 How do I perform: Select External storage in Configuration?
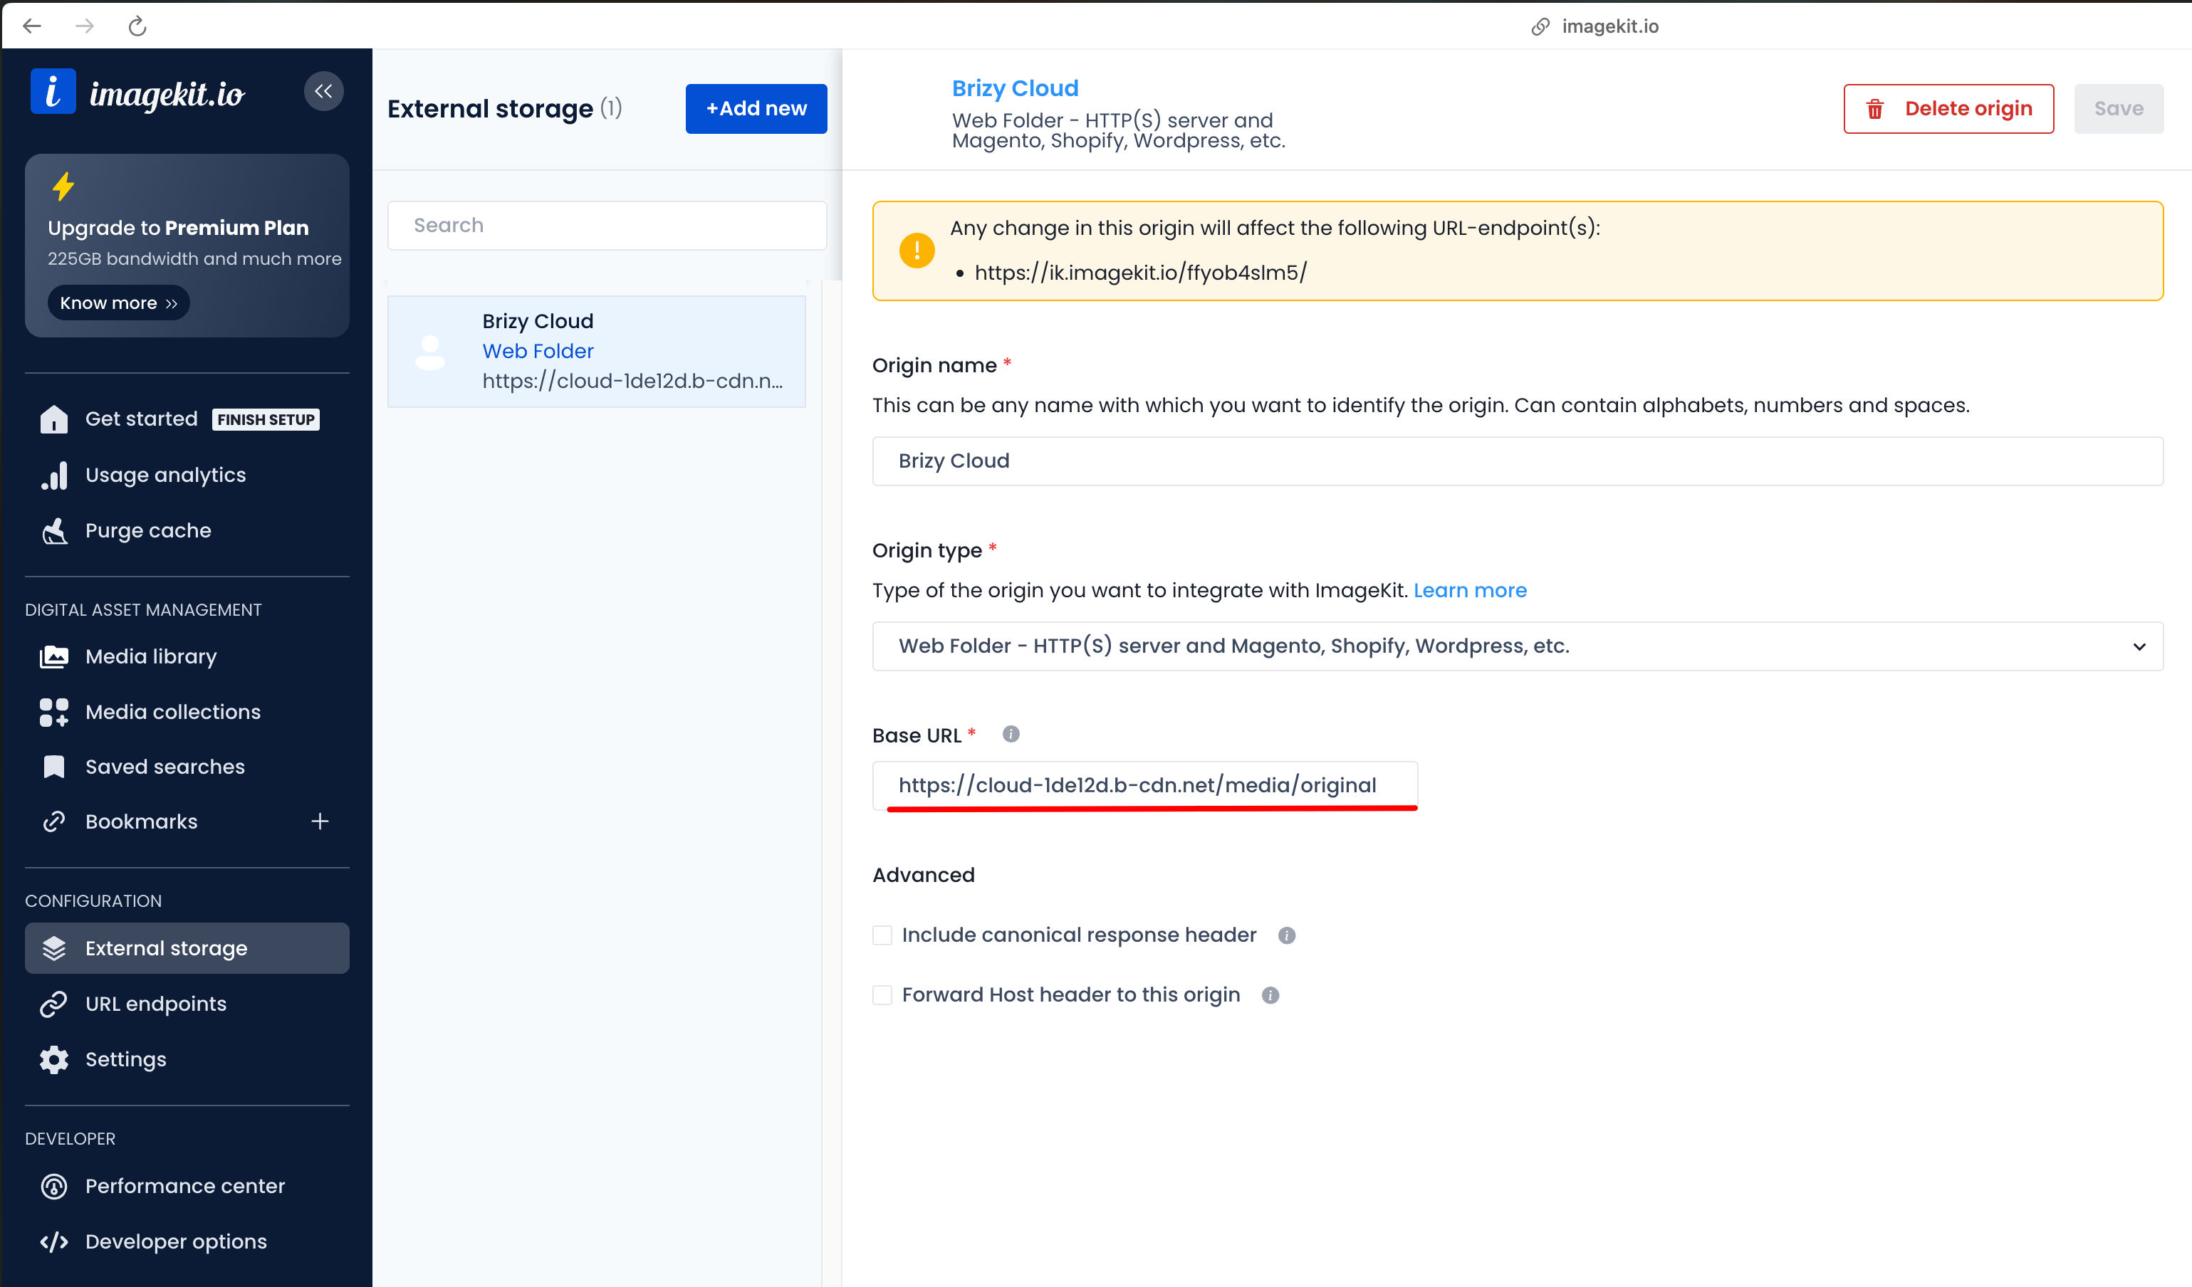tap(187, 949)
